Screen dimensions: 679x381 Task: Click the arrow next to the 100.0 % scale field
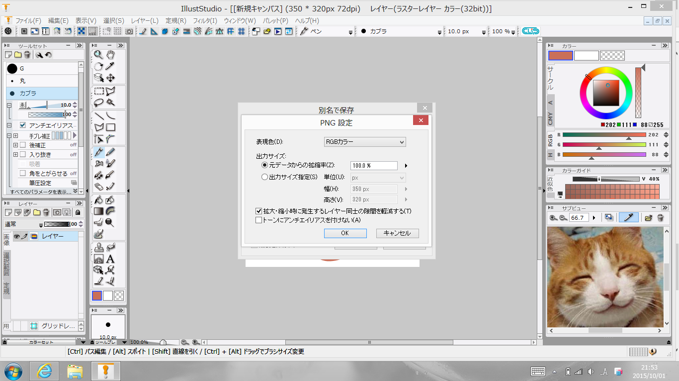click(406, 166)
